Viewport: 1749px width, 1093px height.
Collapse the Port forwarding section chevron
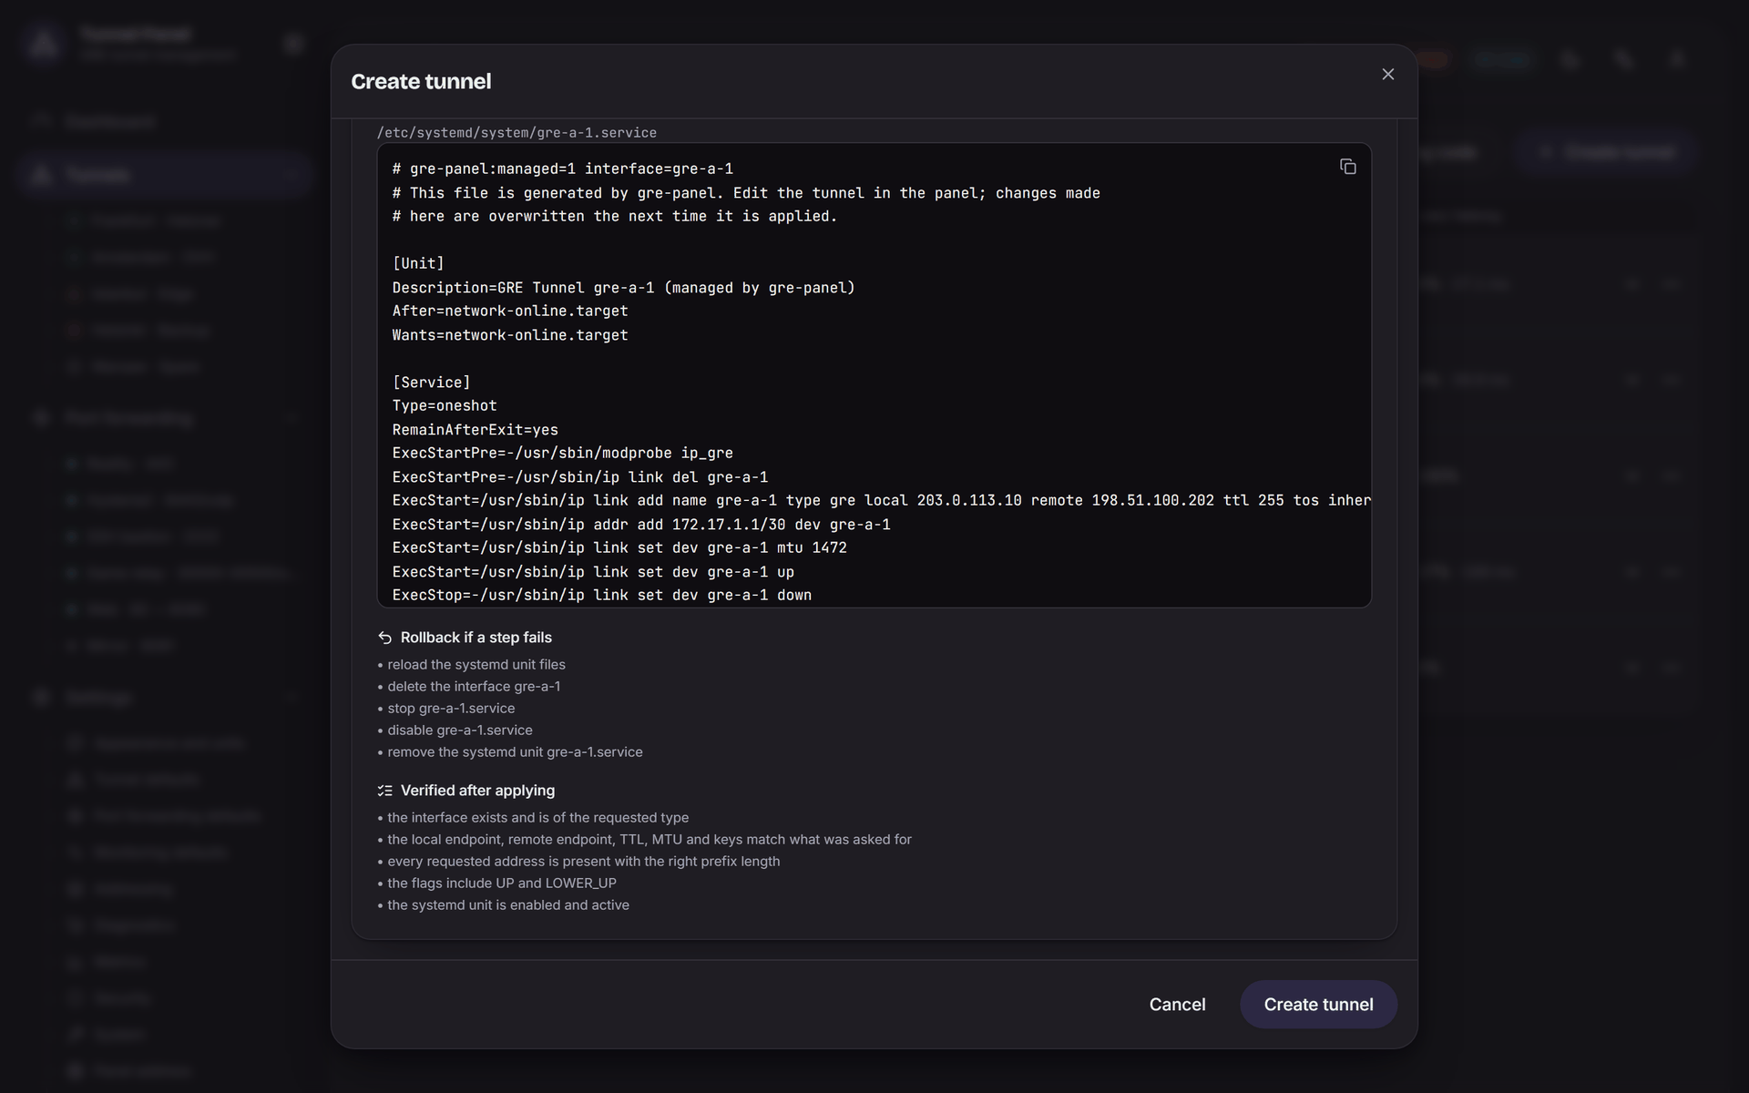292,418
